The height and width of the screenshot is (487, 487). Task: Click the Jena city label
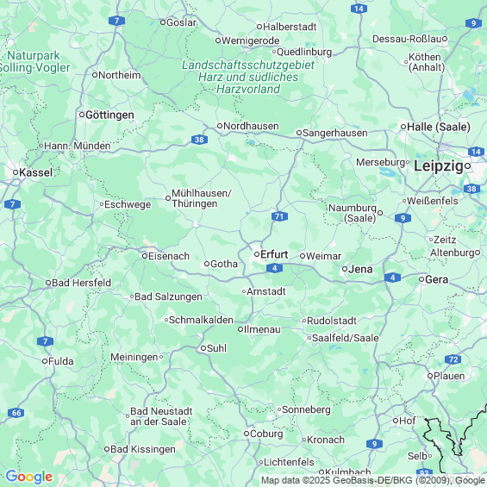(x=360, y=269)
